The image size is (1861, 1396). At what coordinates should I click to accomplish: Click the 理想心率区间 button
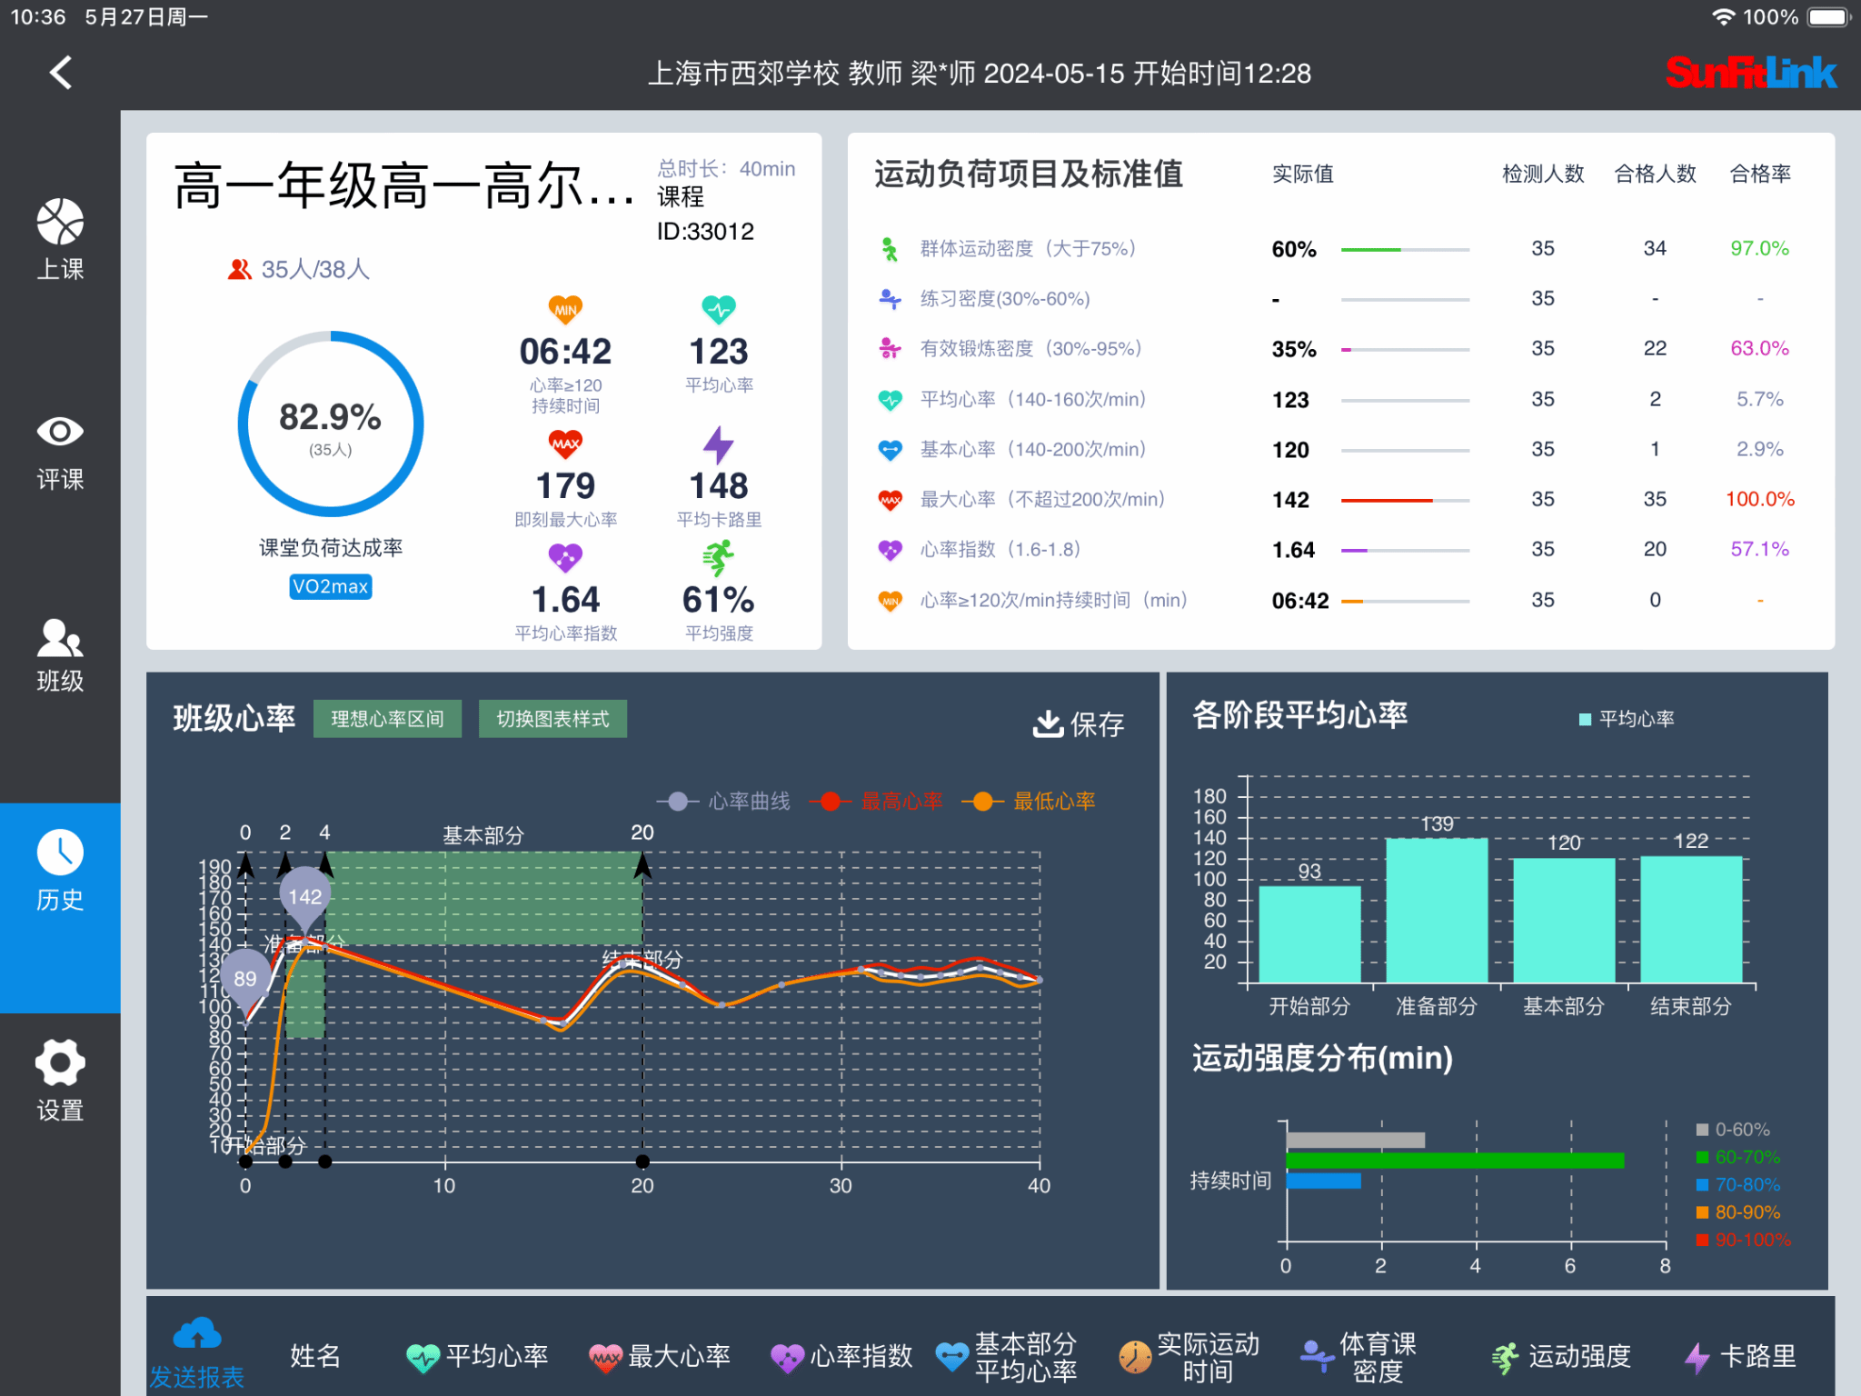pyautogui.click(x=387, y=719)
